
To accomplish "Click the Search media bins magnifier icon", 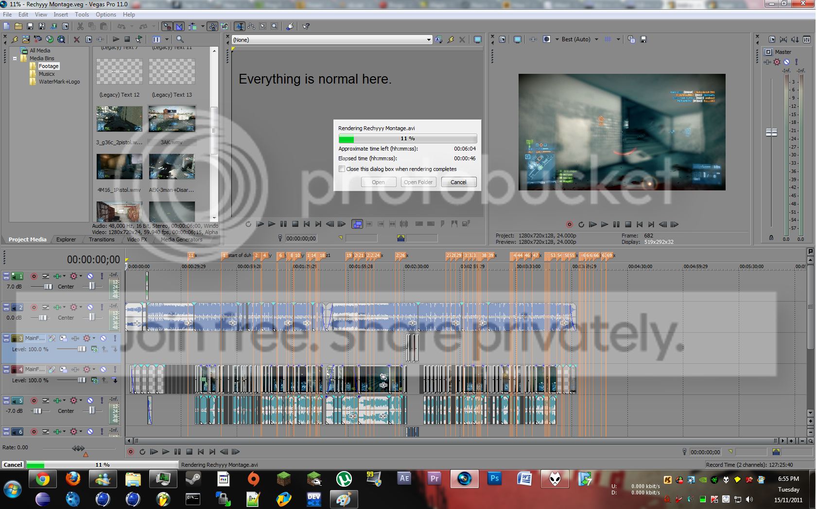I will click(x=180, y=39).
